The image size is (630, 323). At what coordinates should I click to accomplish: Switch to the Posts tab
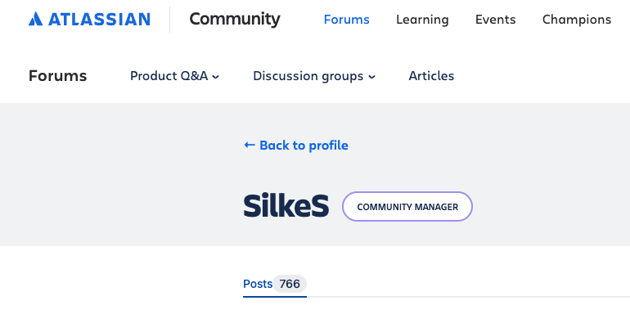tap(258, 284)
